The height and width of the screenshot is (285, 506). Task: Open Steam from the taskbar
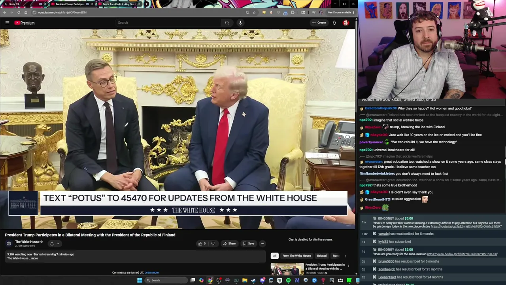coord(253,280)
